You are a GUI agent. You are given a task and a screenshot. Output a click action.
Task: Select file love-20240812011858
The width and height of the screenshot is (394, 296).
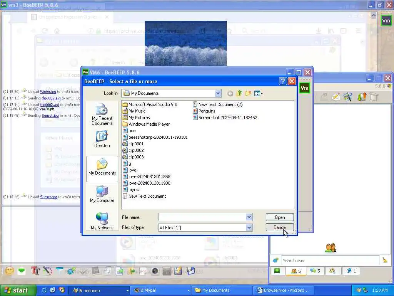click(147, 177)
